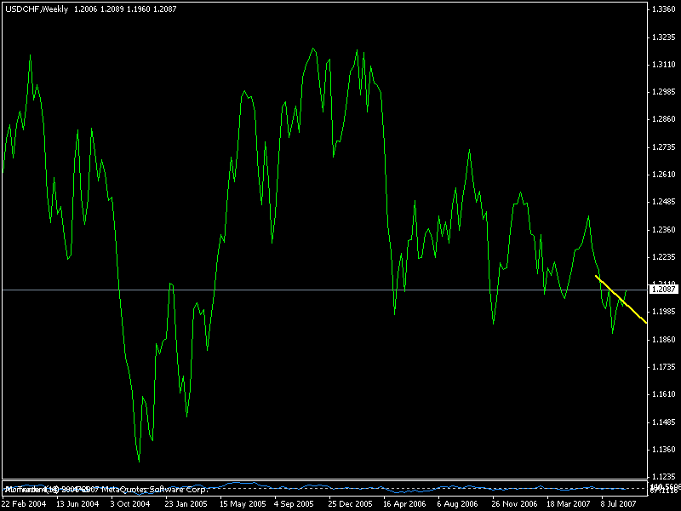Screen dimensions: 681x511
Task: Click the 1.3110 price axis label
Action: 664,65
